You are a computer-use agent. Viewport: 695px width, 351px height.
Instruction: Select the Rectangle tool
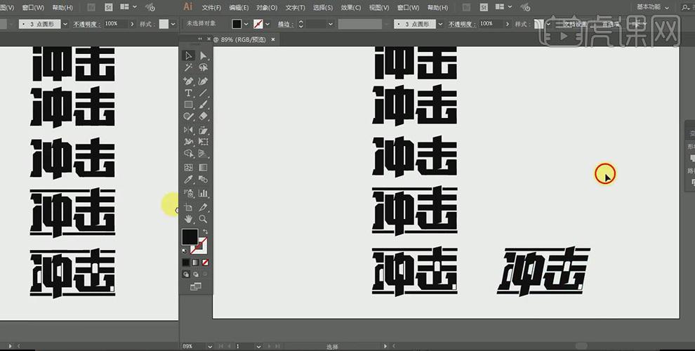click(188, 105)
